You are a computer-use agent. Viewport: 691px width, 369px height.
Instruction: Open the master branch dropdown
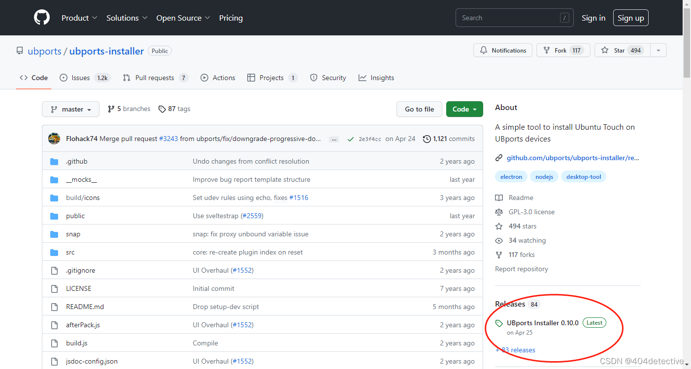coord(70,109)
